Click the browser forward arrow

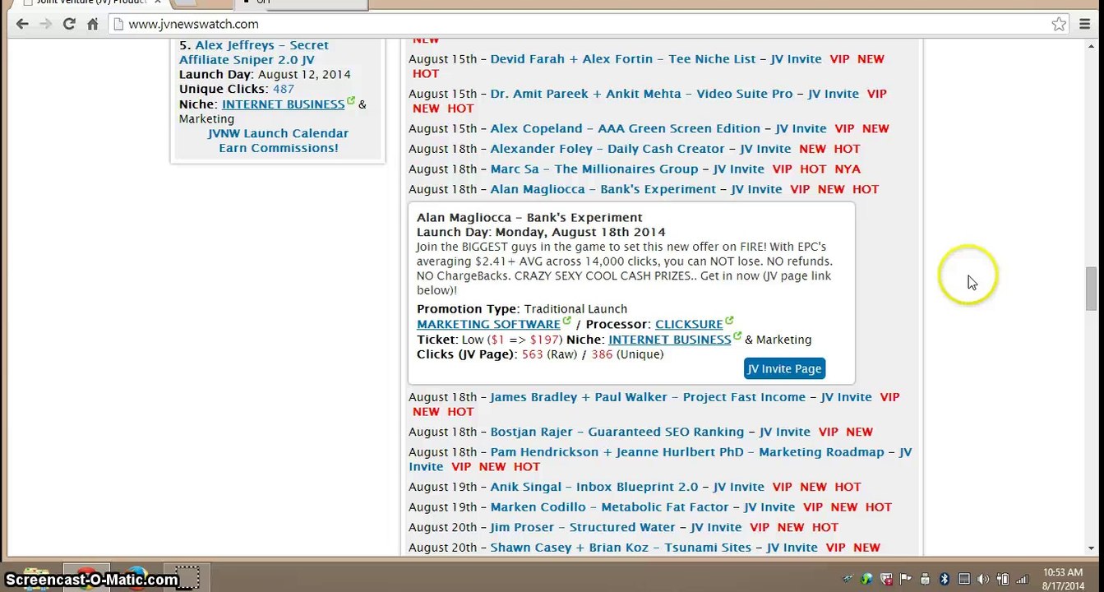pos(46,24)
